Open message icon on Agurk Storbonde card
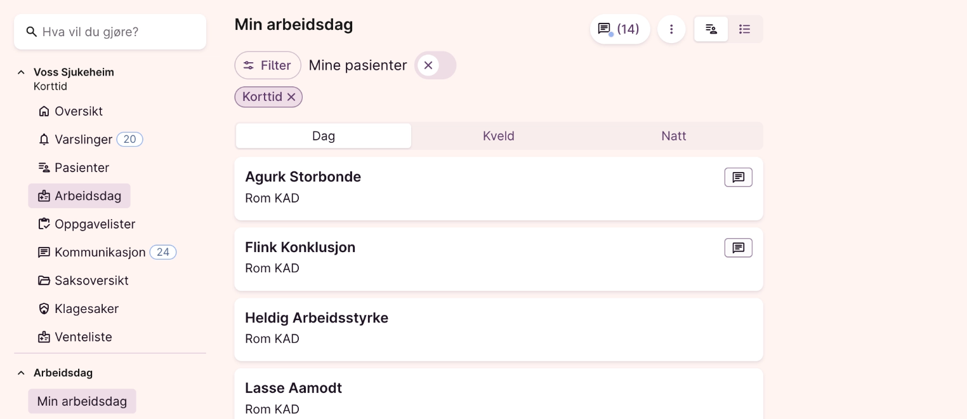Image resolution: width=967 pixels, height=419 pixels. coord(738,178)
